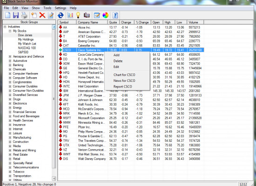Open the Edit menu in menu bar
This screenshot has width=256, height=186.
point(15,8)
